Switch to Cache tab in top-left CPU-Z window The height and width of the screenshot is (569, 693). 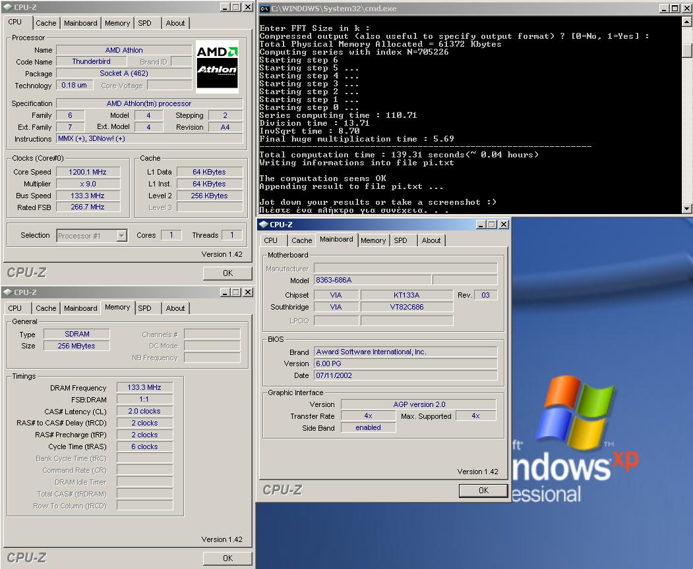click(x=46, y=23)
